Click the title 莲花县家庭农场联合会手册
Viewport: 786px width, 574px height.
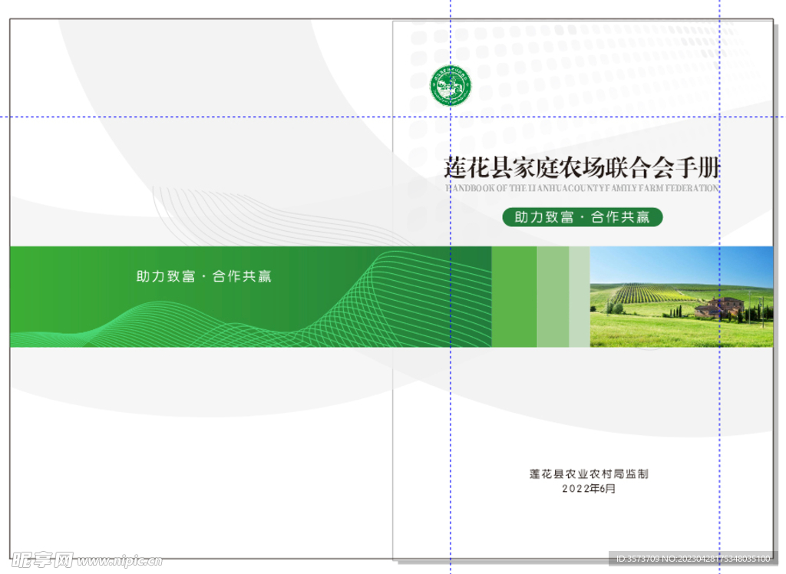[582, 167]
